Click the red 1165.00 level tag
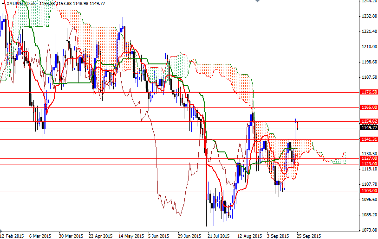The height and width of the screenshot is (239, 378). [368, 107]
